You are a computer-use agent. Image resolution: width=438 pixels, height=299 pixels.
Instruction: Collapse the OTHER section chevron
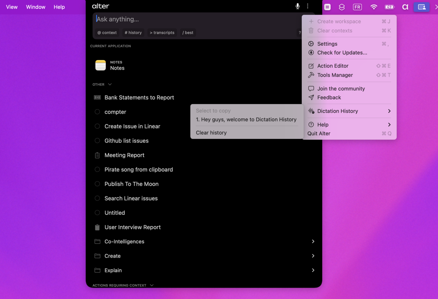coord(110,84)
